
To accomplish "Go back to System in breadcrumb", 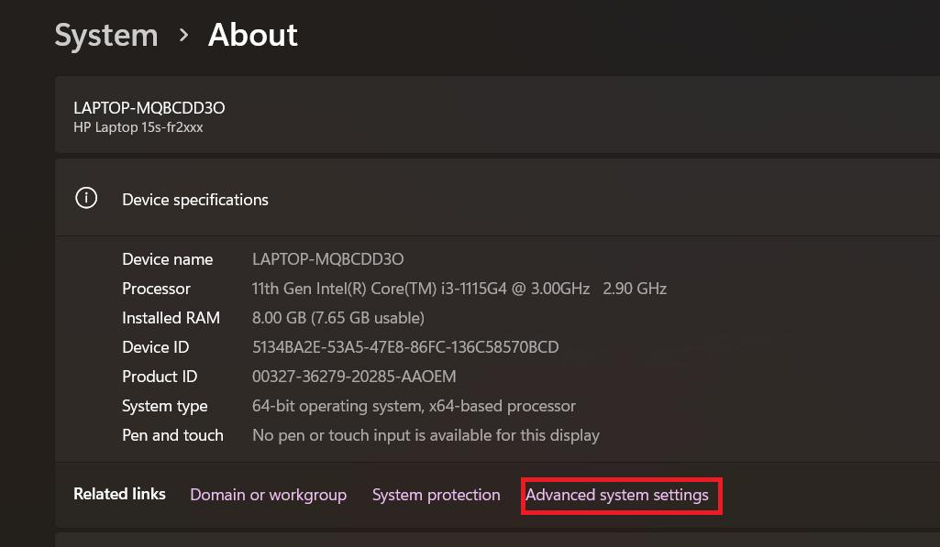I will pos(106,35).
